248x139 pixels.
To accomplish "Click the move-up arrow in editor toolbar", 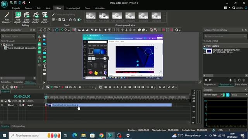I will pyautogui.click(x=122, y=30).
